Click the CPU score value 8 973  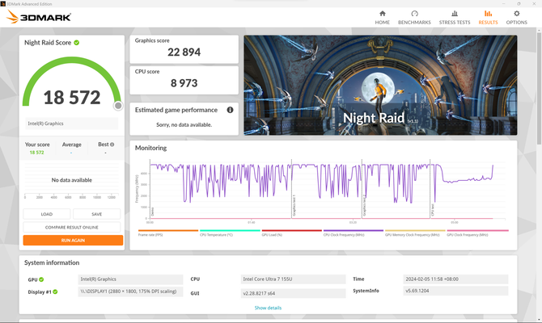pos(184,83)
